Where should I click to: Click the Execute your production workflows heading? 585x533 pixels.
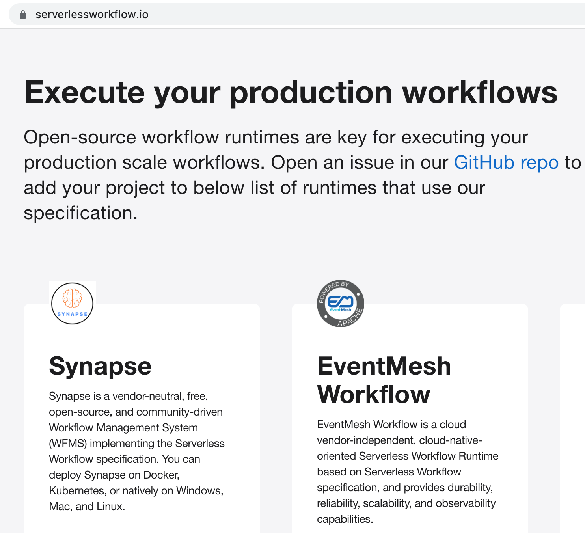click(291, 92)
